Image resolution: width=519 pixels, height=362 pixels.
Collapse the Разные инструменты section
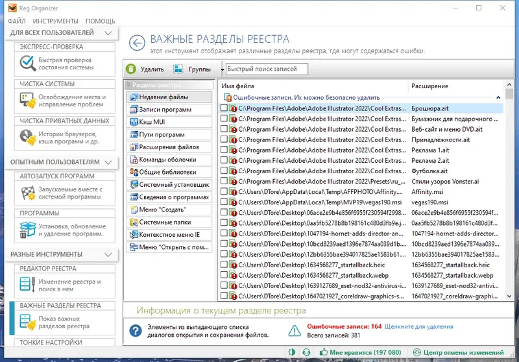[x=108, y=254]
